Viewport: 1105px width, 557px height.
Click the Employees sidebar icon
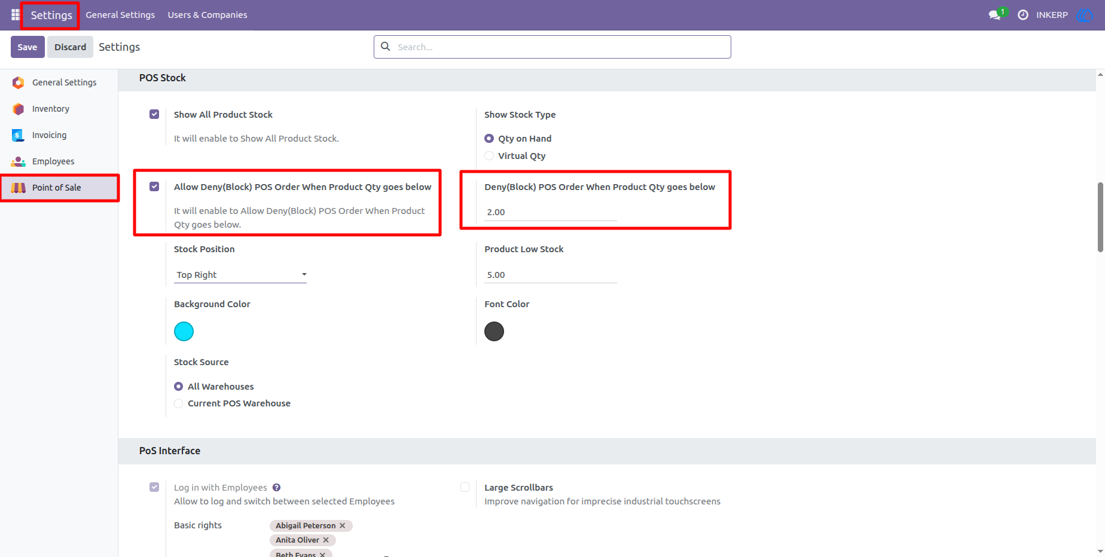pos(19,161)
